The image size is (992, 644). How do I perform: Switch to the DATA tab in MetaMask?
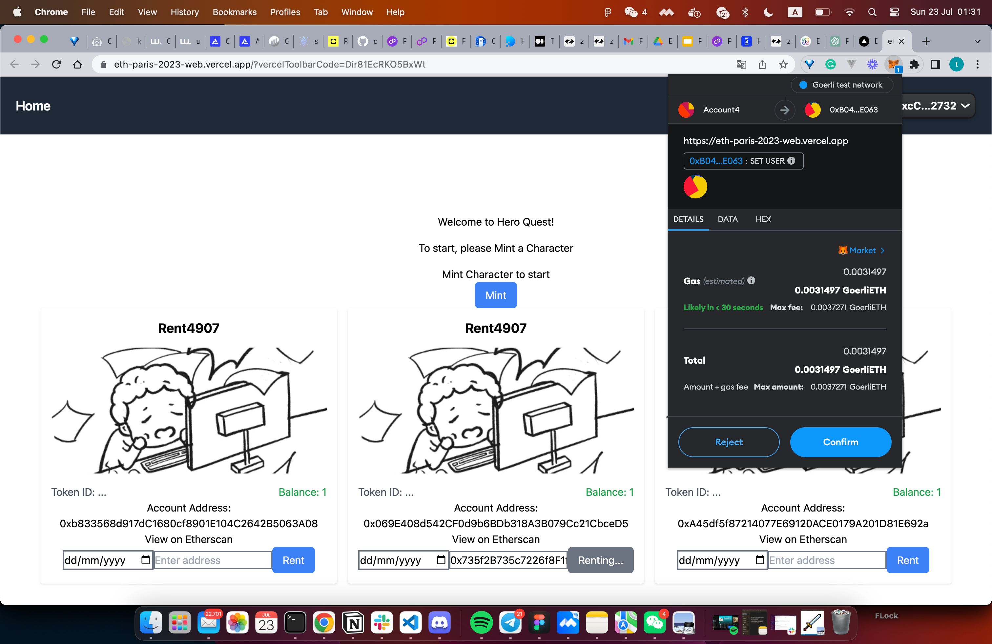(x=728, y=219)
